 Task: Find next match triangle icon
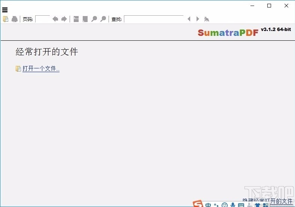click(198, 19)
